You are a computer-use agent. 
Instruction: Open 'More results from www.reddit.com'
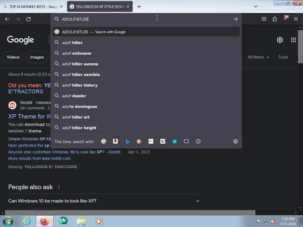click(39, 158)
